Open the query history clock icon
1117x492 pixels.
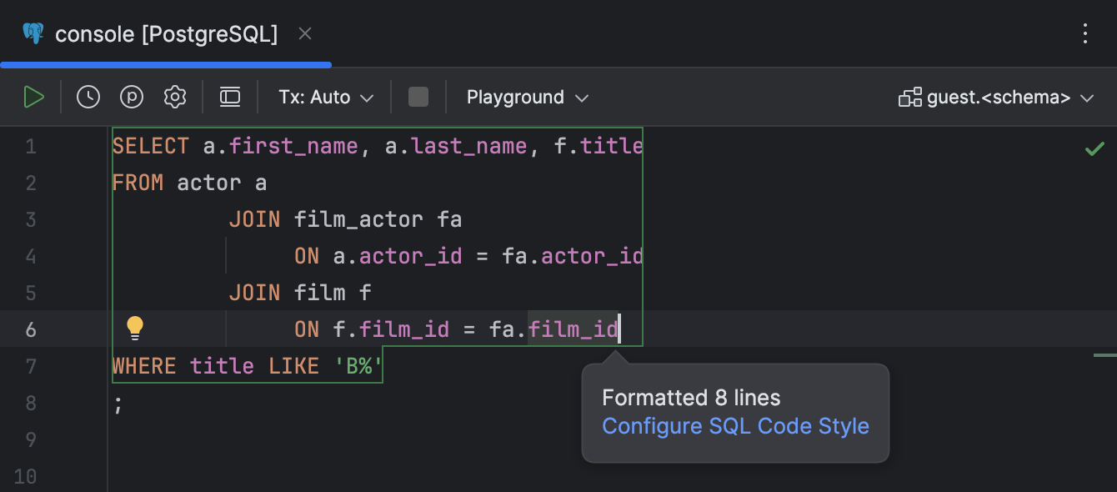click(x=88, y=98)
